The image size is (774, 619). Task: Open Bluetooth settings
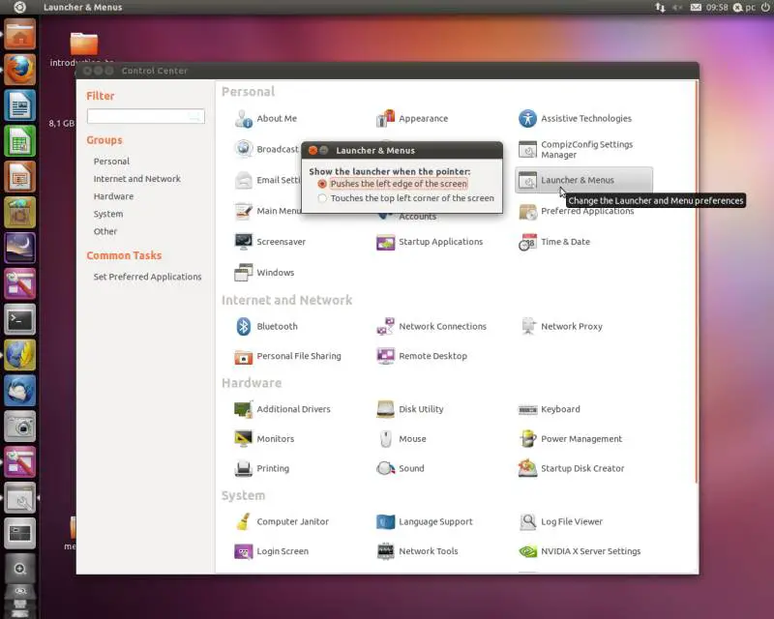(x=266, y=326)
